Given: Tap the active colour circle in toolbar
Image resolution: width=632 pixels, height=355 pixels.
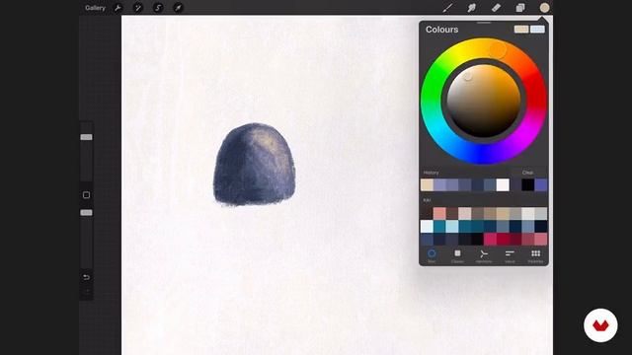Looking at the screenshot, I should 544,8.
